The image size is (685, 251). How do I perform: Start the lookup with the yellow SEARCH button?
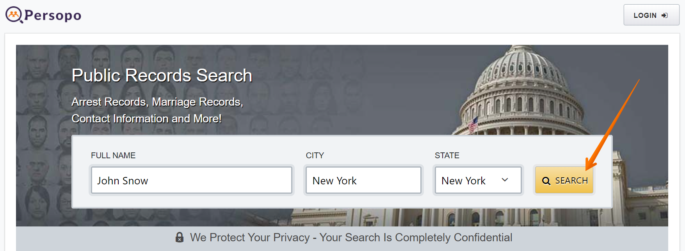coord(564,180)
